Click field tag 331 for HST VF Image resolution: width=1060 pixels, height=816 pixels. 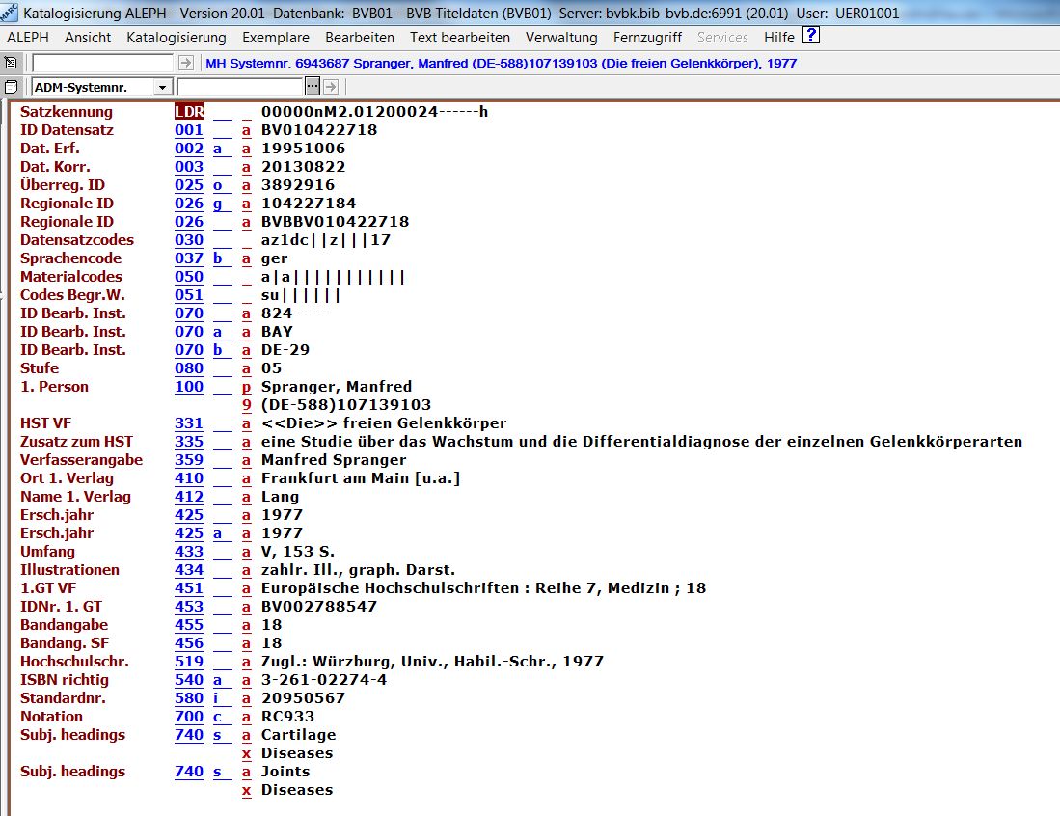tap(188, 423)
